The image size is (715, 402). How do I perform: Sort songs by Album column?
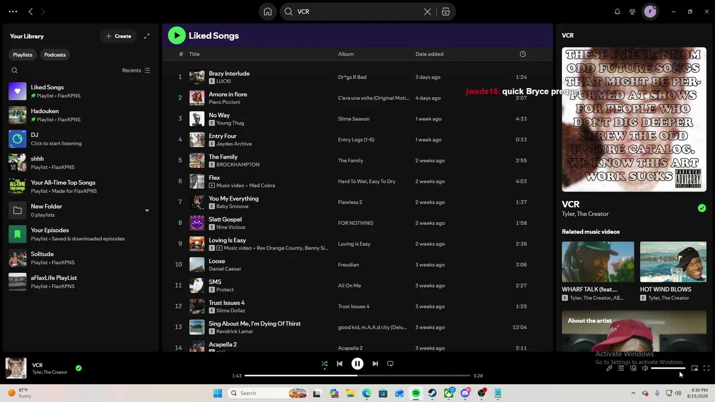tap(346, 54)
